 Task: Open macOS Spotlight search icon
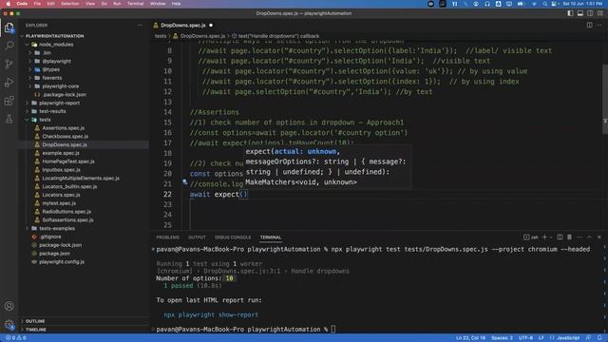pos(544,4)
